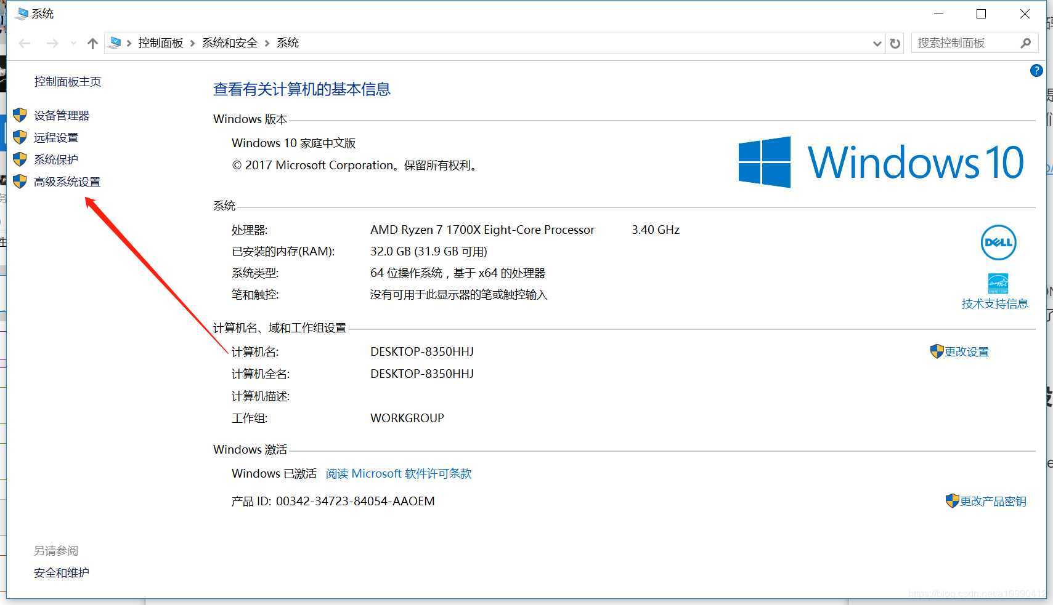The height and width of the screenshot is (605, 1053).
Task: Click the Forward navigation arrow
Action: pyautogui.click(x=52, y=43)
